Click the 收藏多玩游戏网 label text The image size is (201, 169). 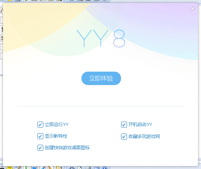point(144,137)
